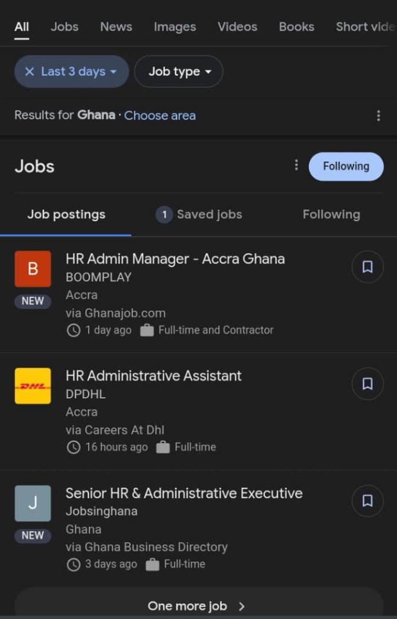The height and width of the screenshot is (619, 397).
Task: Open the Following tab in Jobs
Action: click(331, 215)
